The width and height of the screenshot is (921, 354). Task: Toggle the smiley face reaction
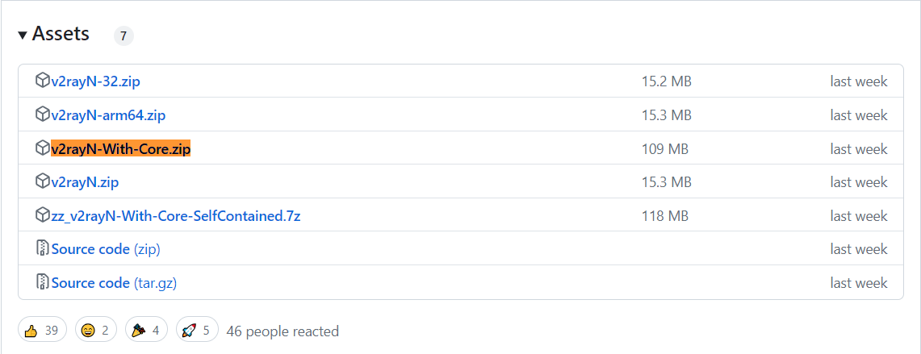coord(96,331)
